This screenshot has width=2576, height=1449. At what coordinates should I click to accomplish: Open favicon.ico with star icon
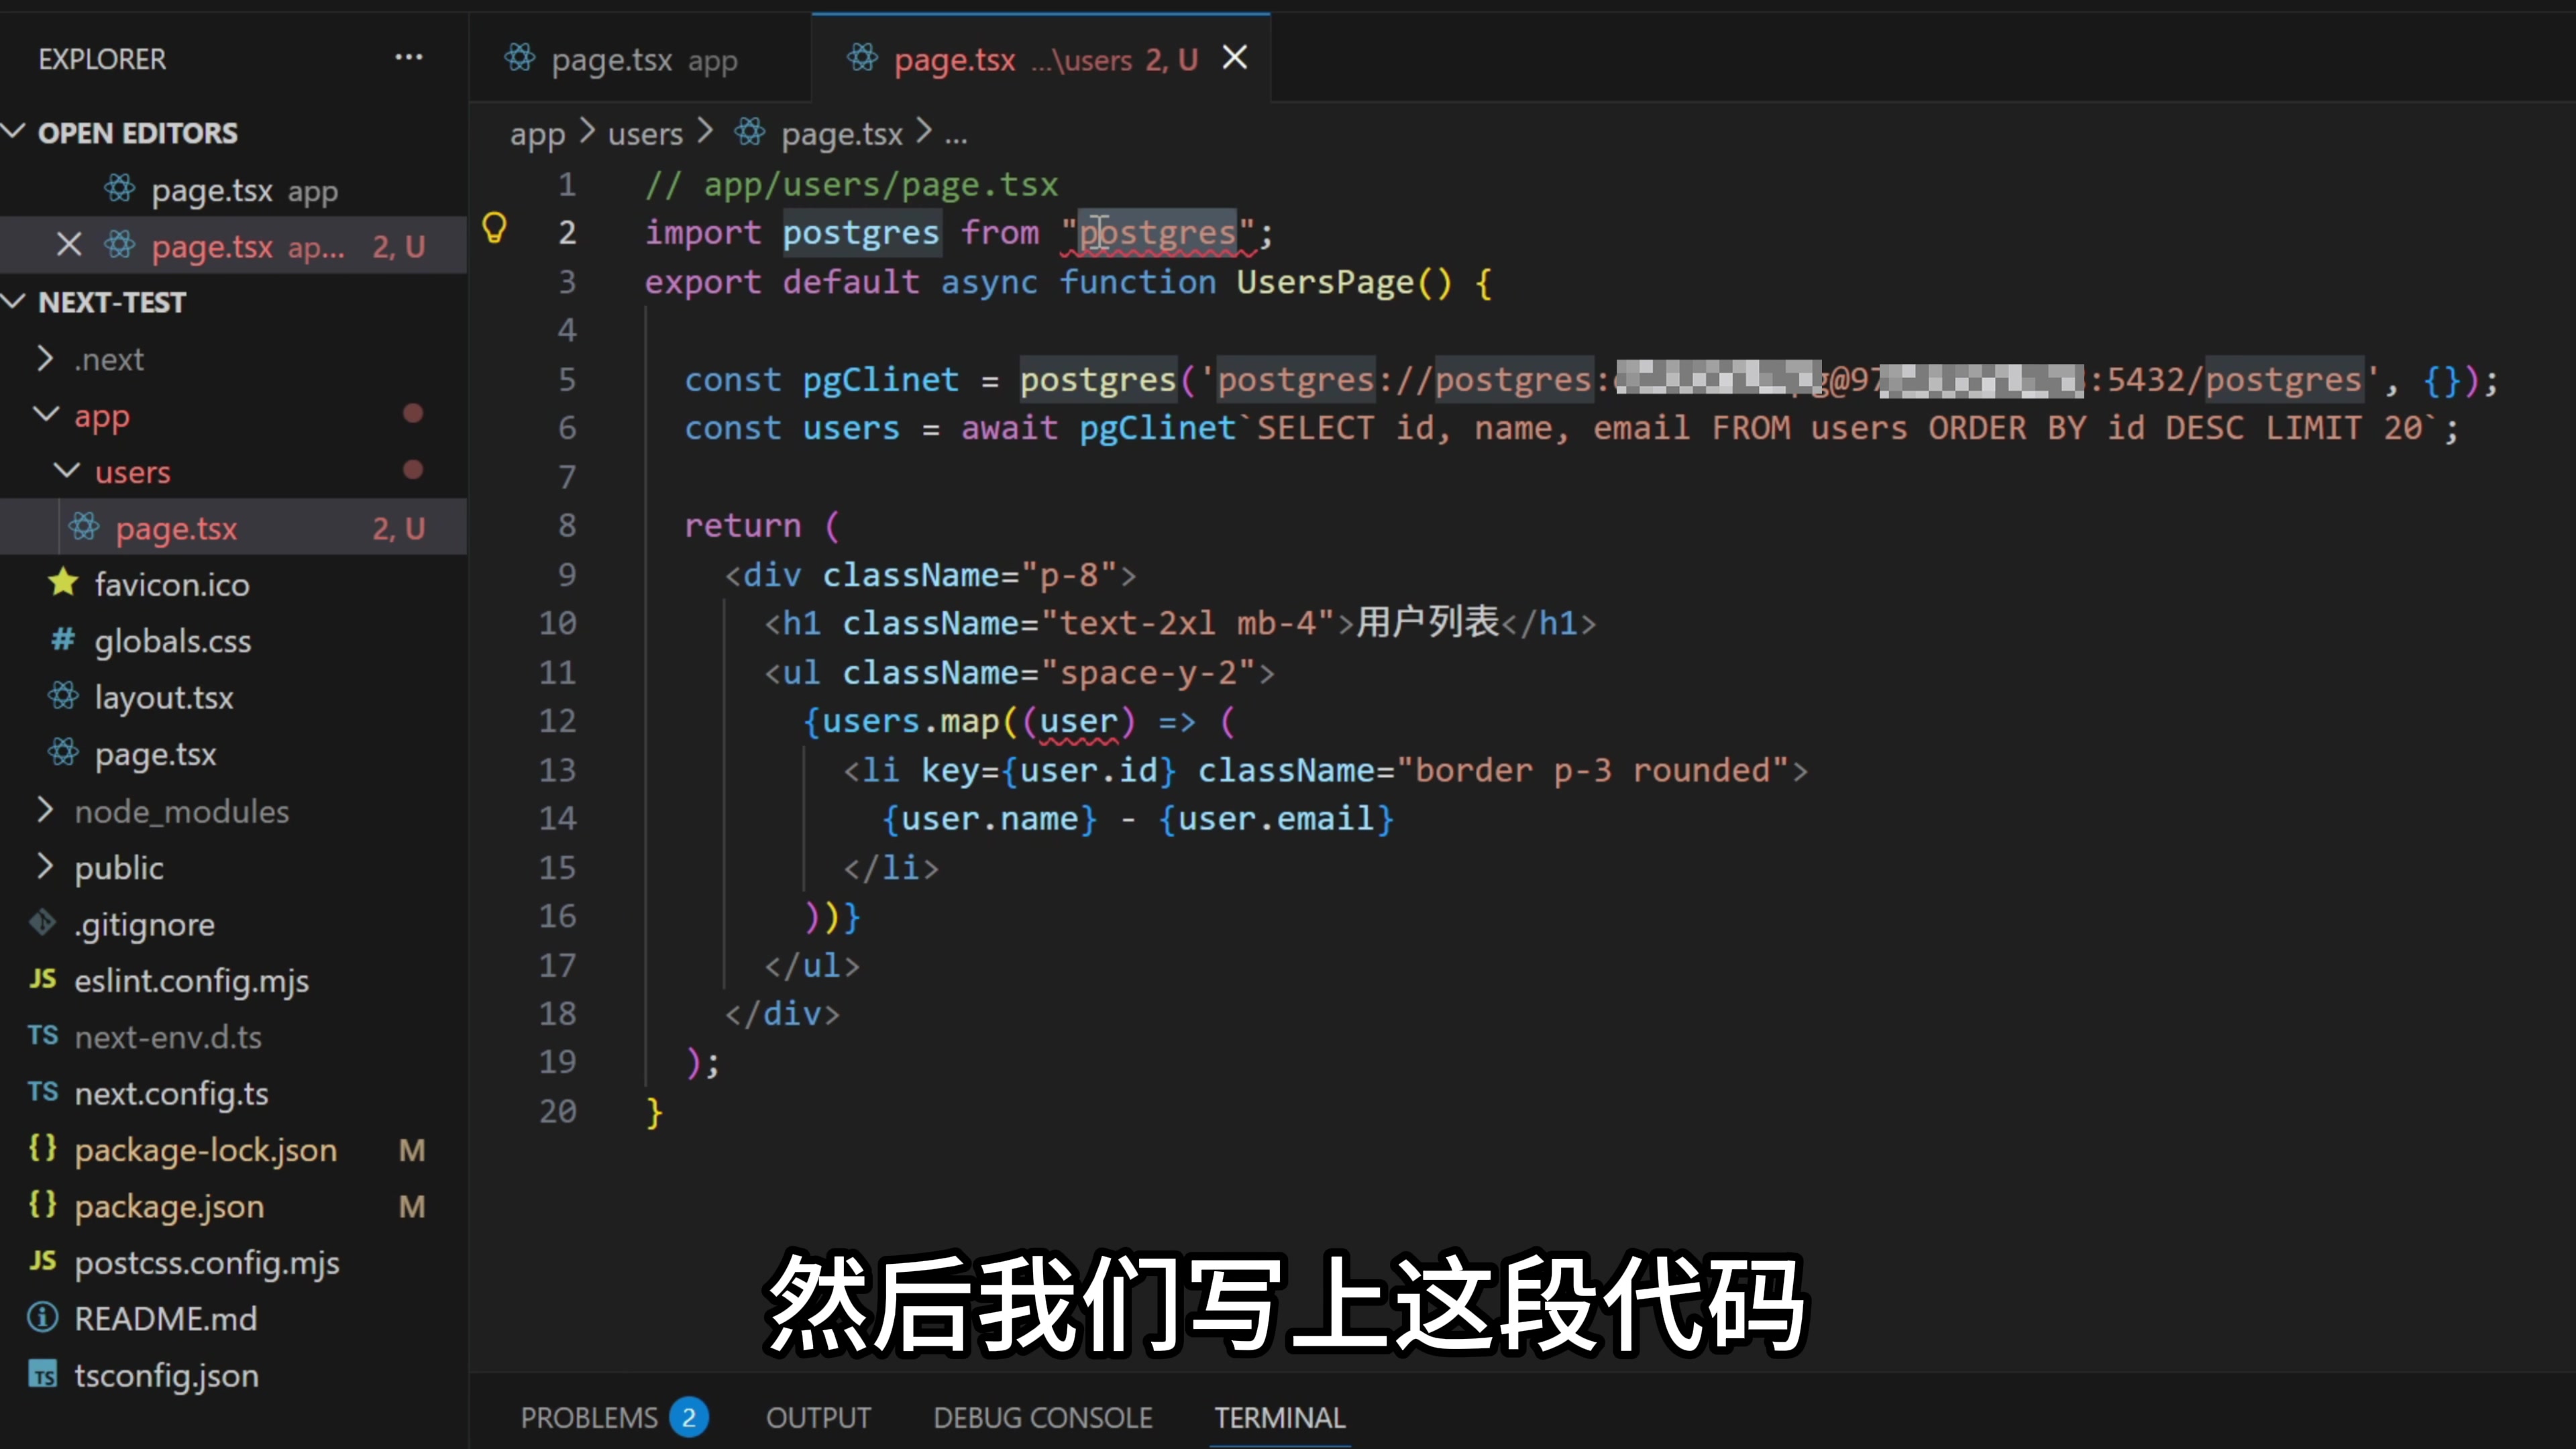171,585
